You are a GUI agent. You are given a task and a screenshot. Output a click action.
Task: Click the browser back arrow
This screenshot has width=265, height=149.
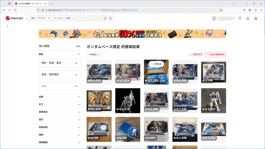(x=4, y=10)
